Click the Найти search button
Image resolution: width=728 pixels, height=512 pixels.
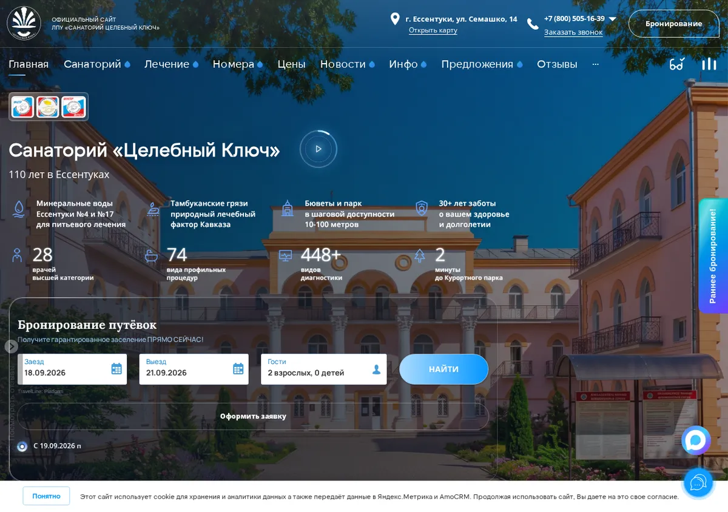443,369
